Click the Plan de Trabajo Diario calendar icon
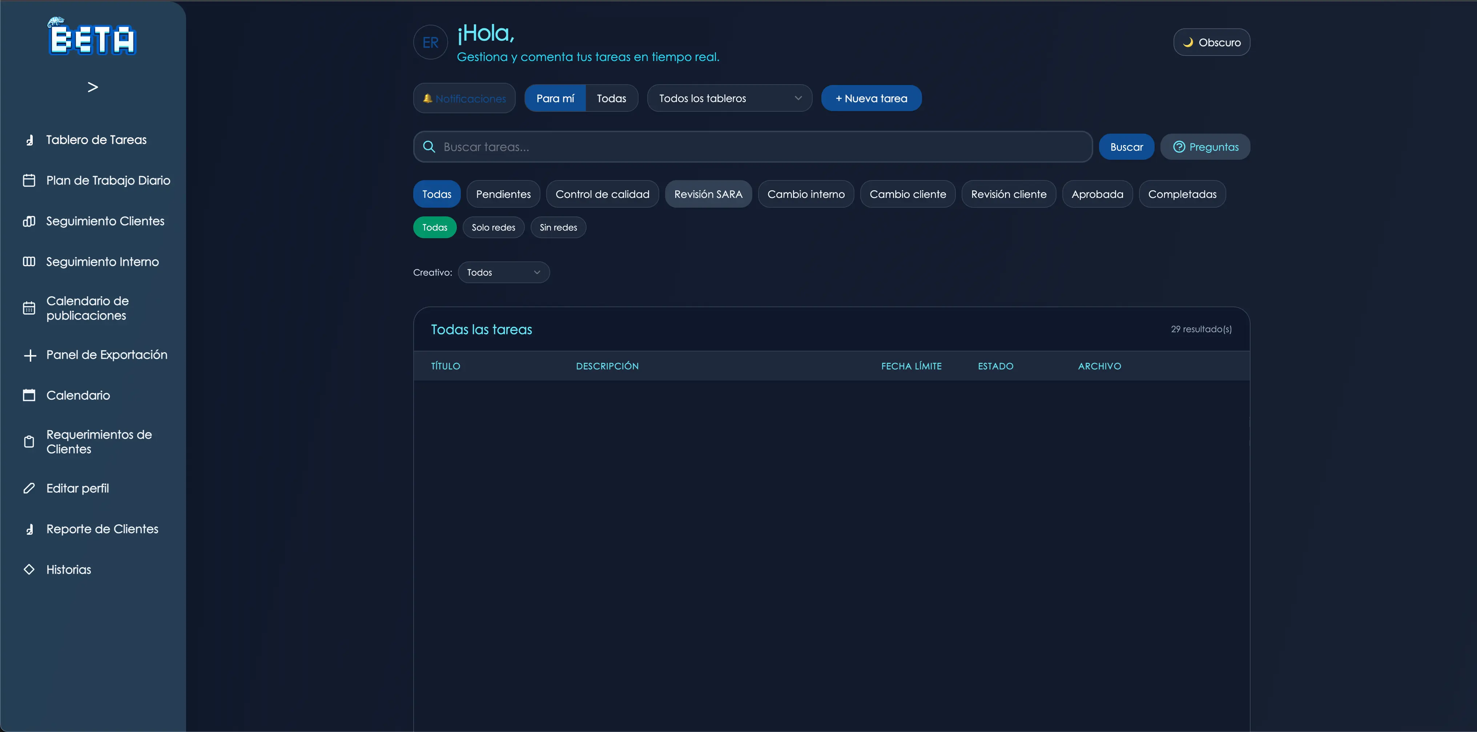The width and height of the screenshot is (1477, 732). (x=29, y=180)
